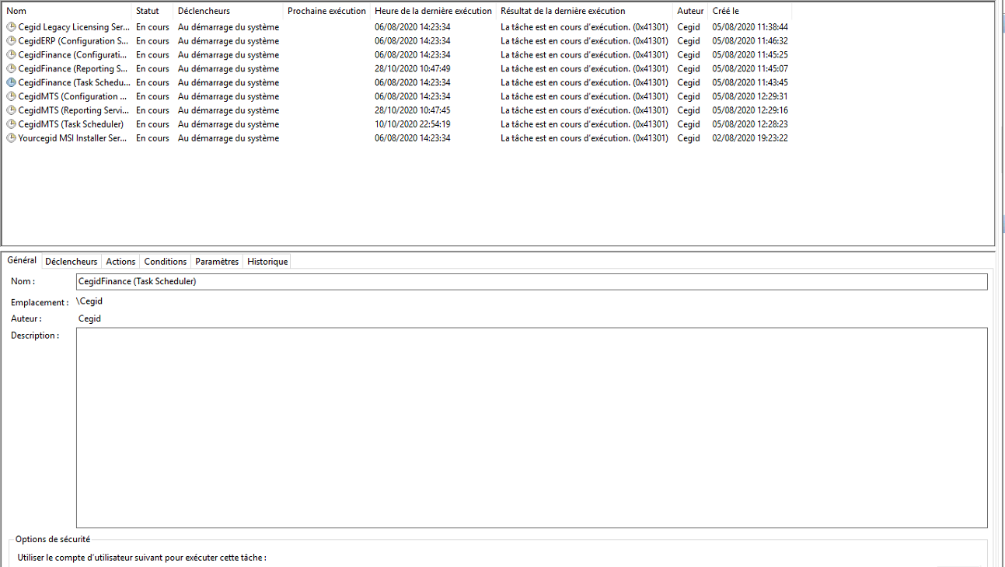This screenshot has width=1005, height=567.
Task: Sort by the Déclencheurs column header
Action: (229, 11)
